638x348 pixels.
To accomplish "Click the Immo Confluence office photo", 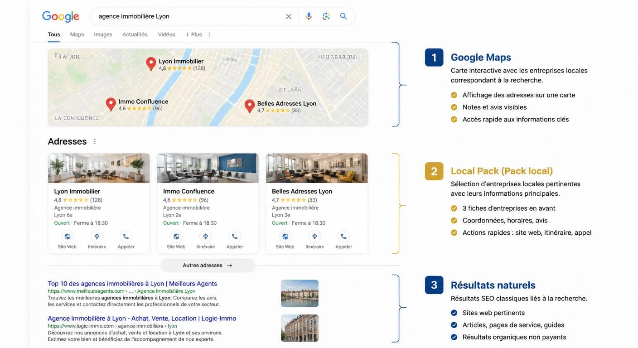I will point(208,168).
